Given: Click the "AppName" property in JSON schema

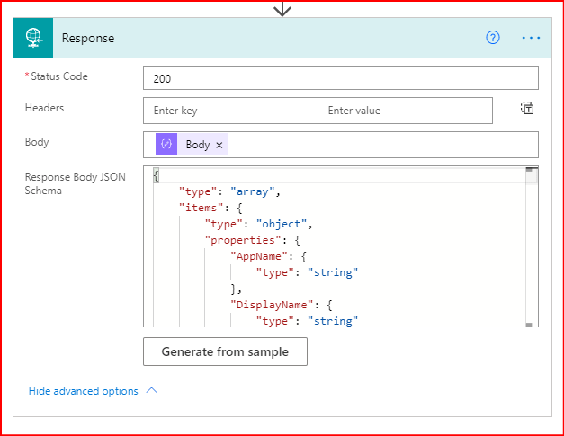Looking at the screenshot, I should (258, 255).
